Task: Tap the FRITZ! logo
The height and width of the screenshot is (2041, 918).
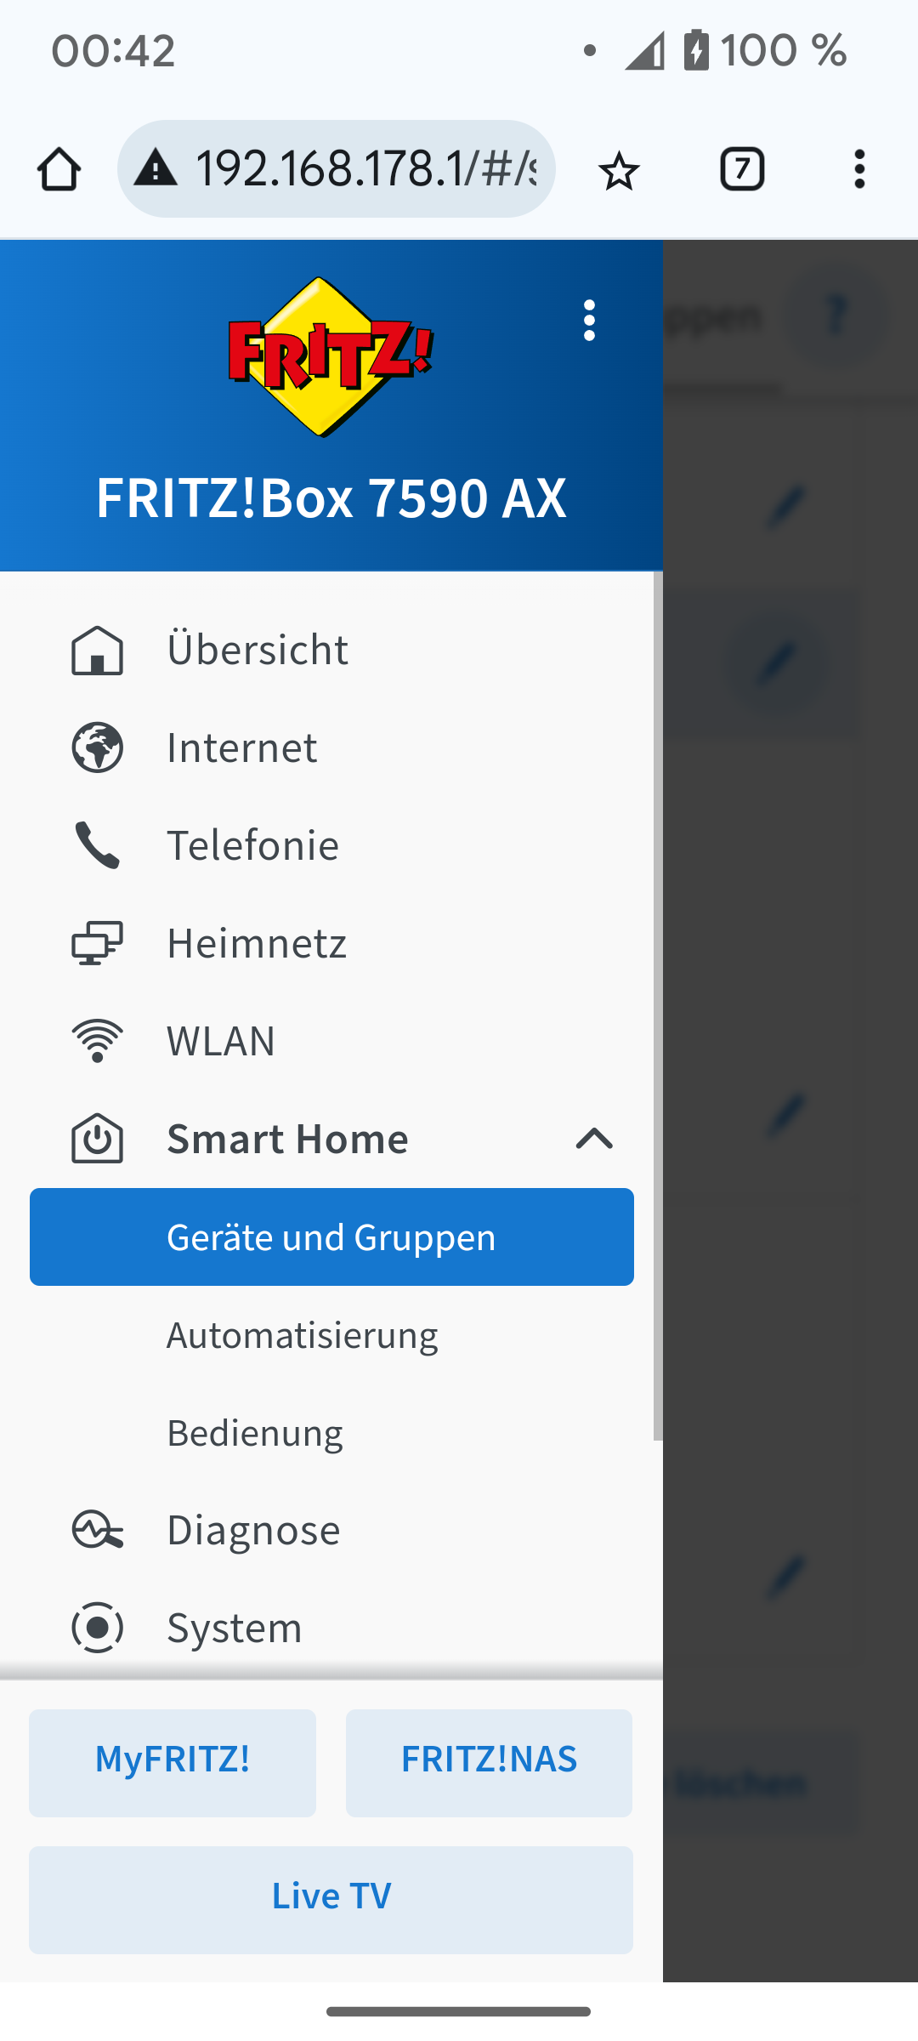Action: 331,356
